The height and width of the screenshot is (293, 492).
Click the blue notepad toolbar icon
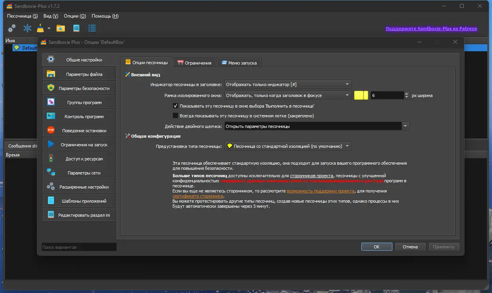click(x=76, y=28)
